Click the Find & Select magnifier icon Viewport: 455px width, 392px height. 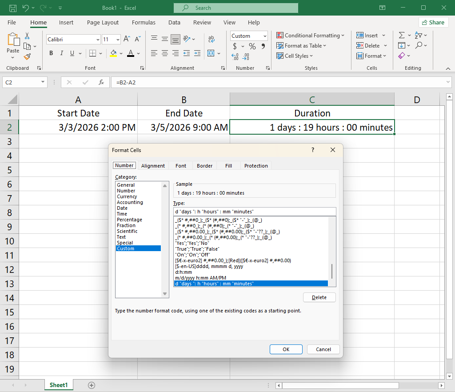(x=419, y=45)
